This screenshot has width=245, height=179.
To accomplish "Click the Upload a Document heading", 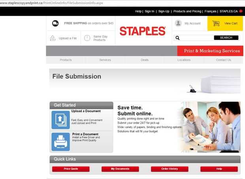I will click(86, 111).
